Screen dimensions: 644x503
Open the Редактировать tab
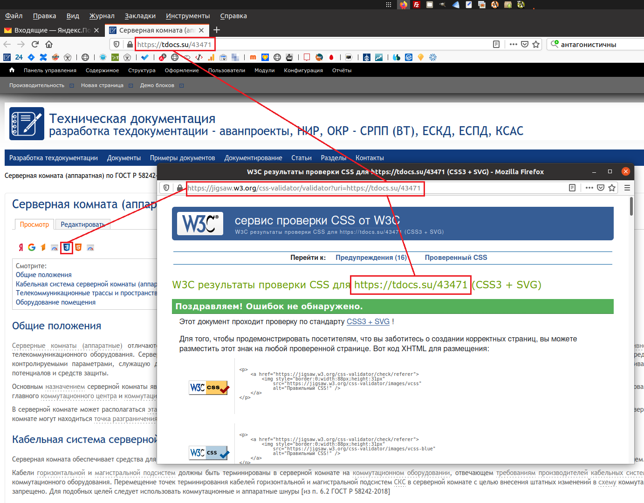[x=82, y=224]
